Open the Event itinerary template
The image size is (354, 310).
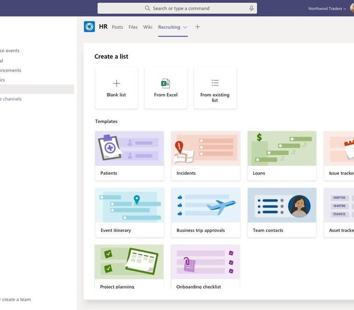[x=129, y=213]
